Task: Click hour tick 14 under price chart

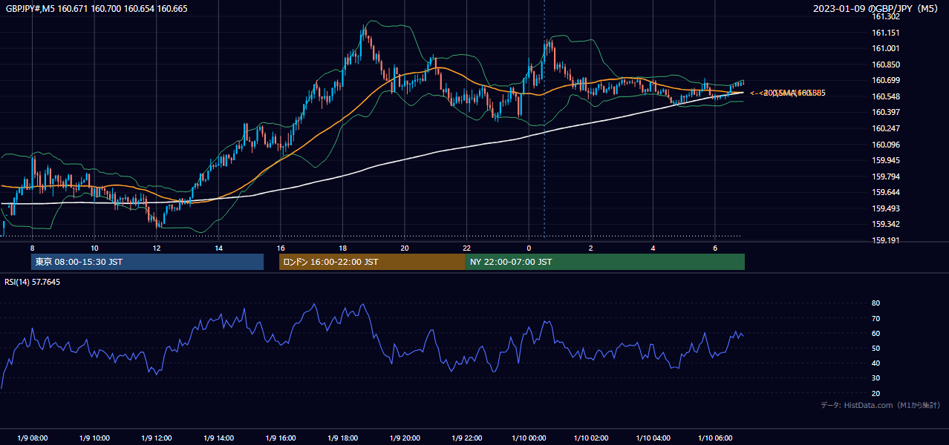Action: click(218, 248)
